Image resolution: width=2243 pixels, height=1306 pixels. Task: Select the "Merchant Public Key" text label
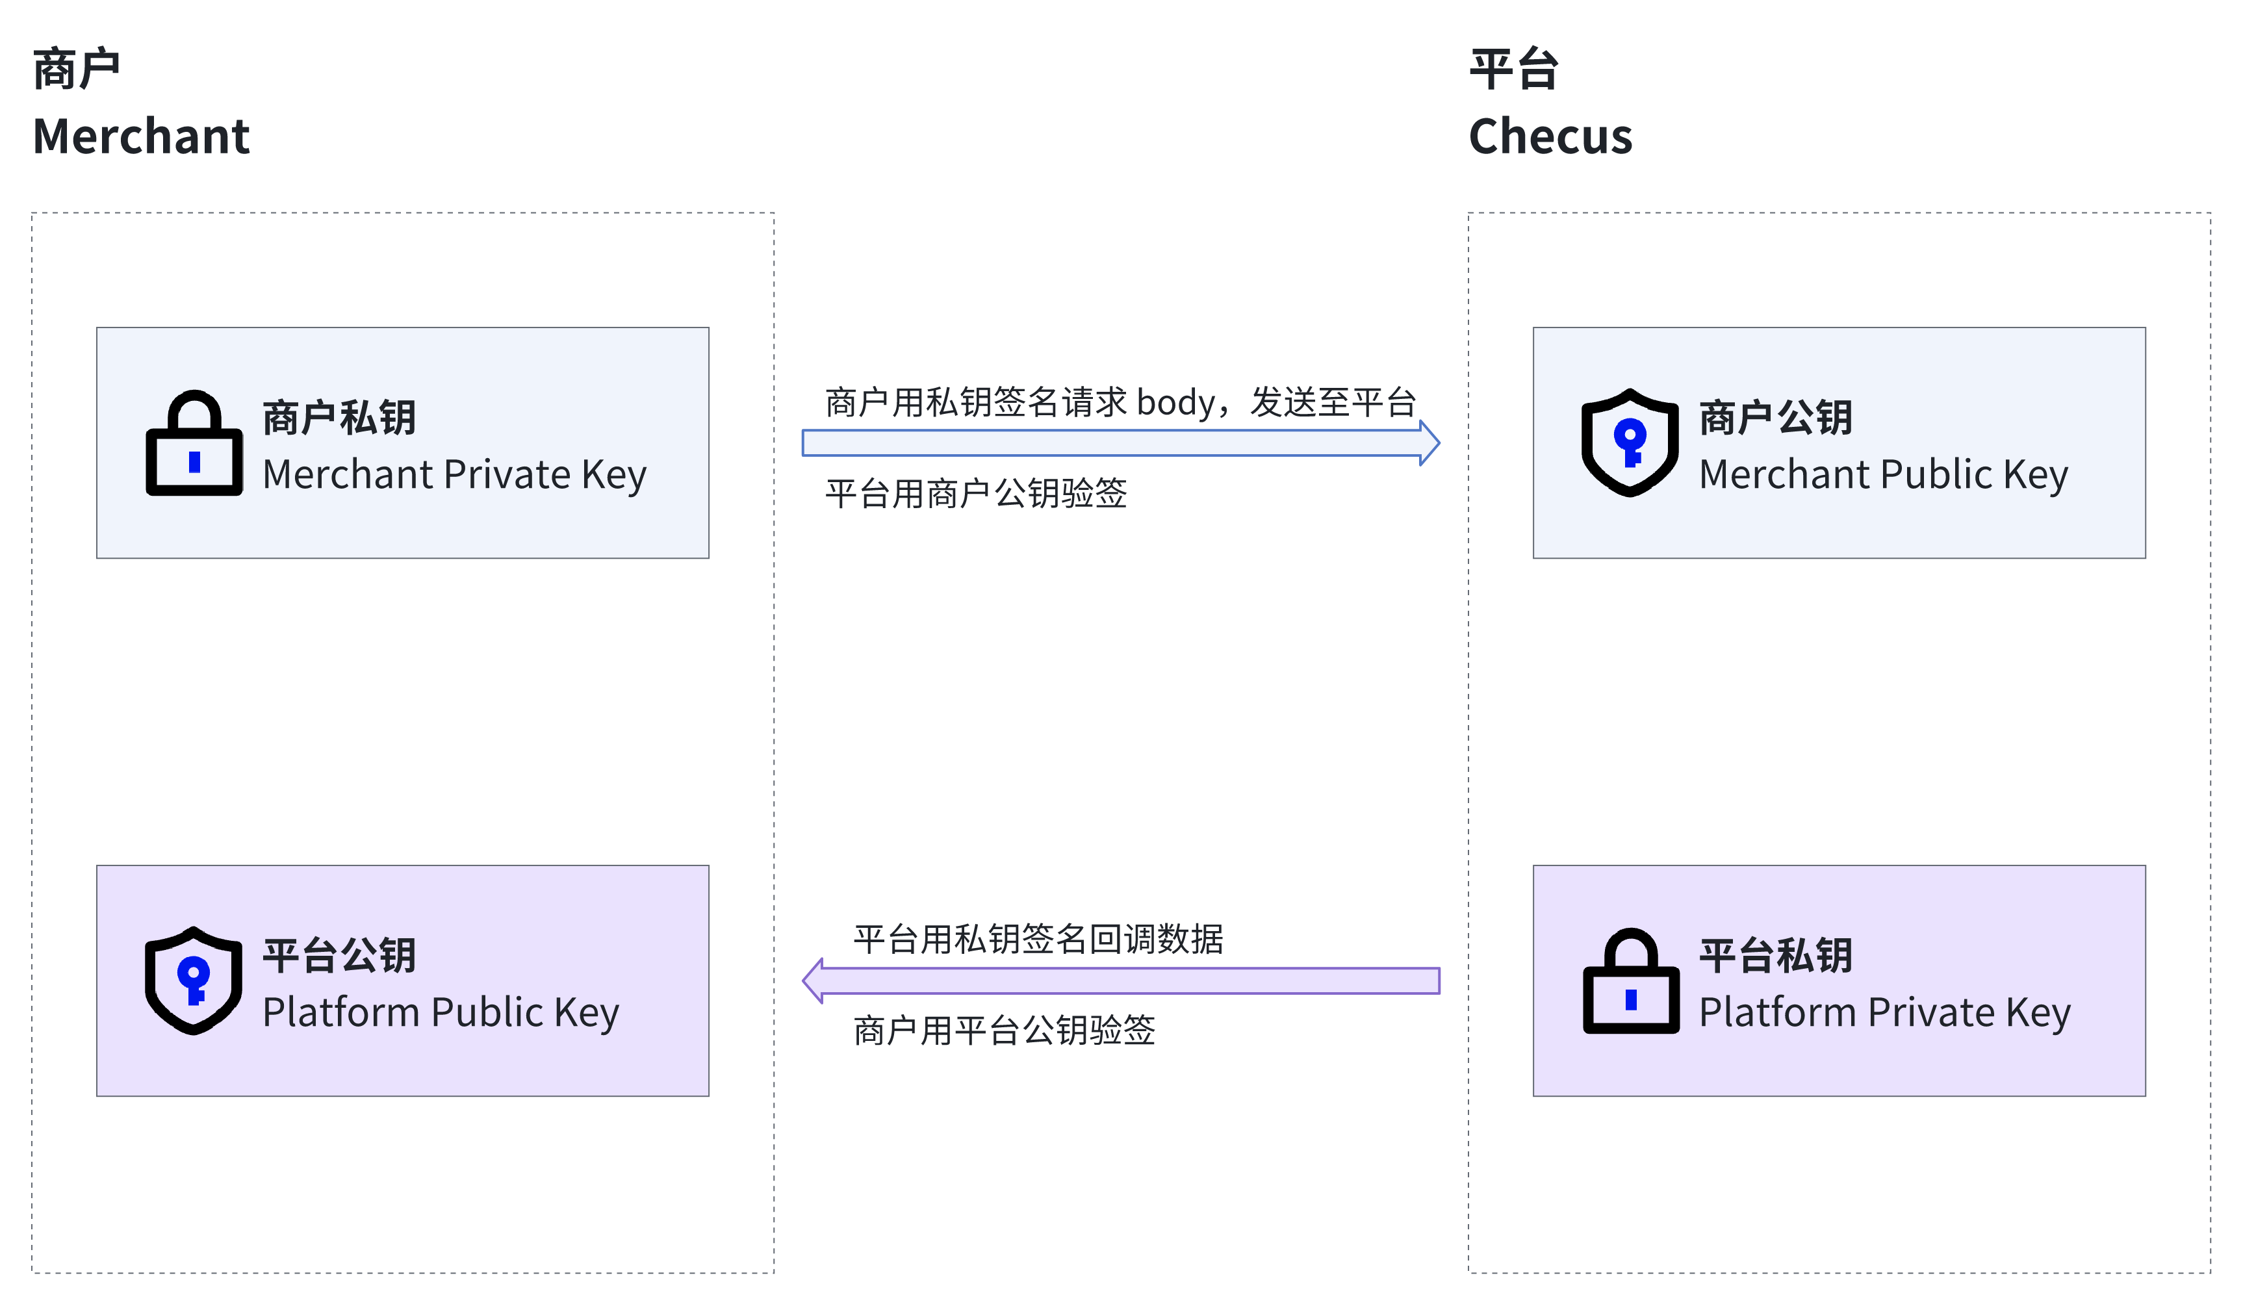pos(1882,474)
